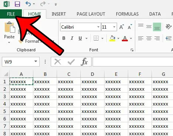Screen dimensions: 173x136
Task: Click the Insert Function fx icon
Action: coord(84,62)
